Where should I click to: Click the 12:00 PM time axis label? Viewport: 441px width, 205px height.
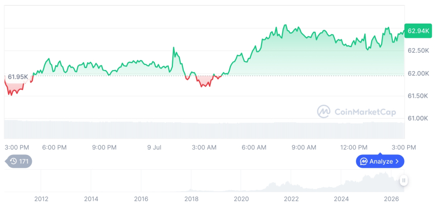coord(353,147)
